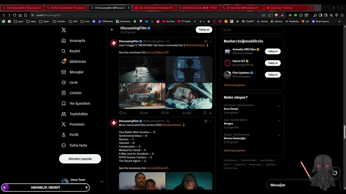Open Grok from the sidebar
Viewport: 346px width, 194px height.
pos(69,82)
